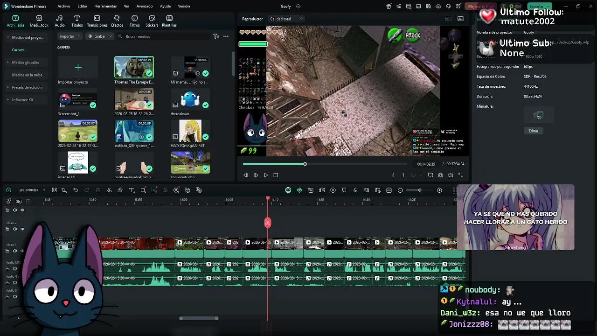Switch to the Reproductor tab
Image resolution: width=597 pixels, height=336 pixels.
pos(252,19)
